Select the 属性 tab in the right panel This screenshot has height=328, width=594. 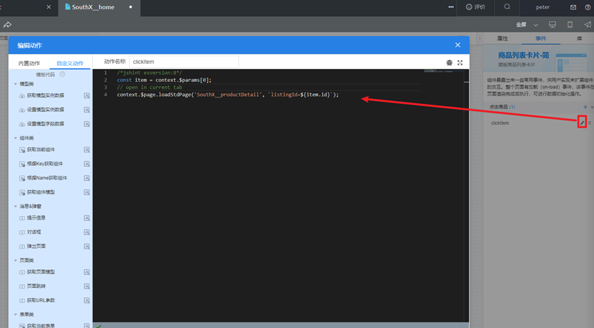pyautogui.click(x=503, y=38)
